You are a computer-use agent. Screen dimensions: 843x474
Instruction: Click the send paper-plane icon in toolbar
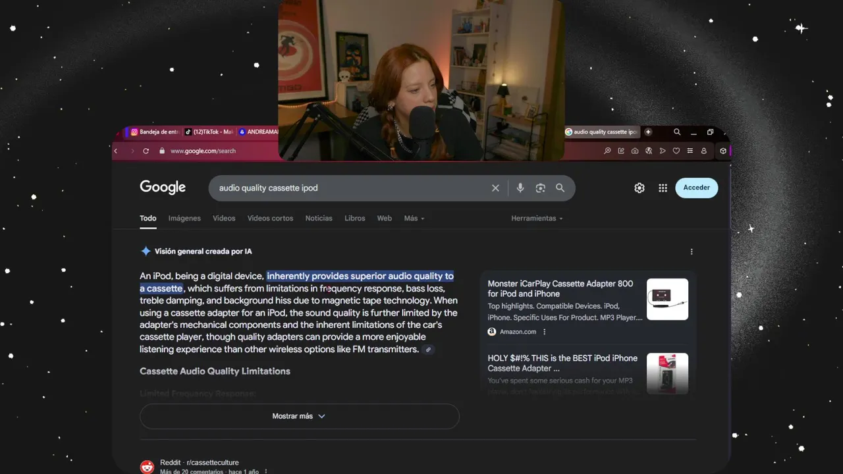pyautogui.click(x=663, y=151)
